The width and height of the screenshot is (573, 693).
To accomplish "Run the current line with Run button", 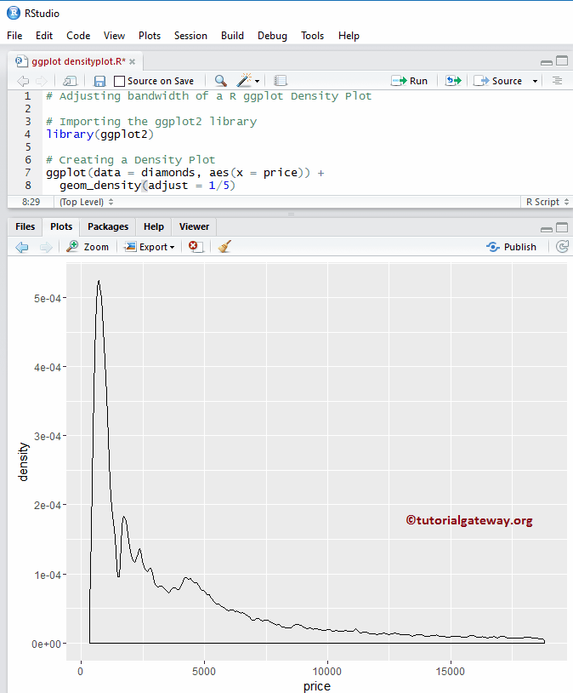I will point(410,81).
